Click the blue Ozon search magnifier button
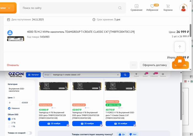This screenshot has height=136, width=193. pyautogui.click(x=125, y=75)
